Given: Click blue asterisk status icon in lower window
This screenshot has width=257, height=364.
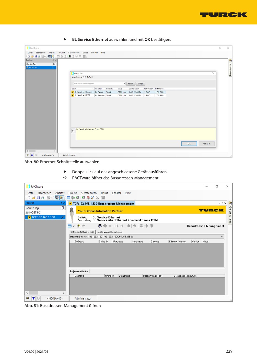Looking at the screenshot, I should (x=34, y=298).
